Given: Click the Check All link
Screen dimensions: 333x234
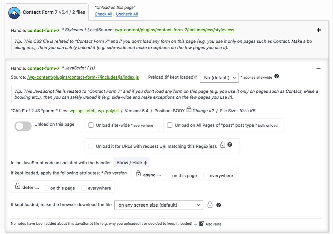Looking at the screenshot, I should [104, 14].
